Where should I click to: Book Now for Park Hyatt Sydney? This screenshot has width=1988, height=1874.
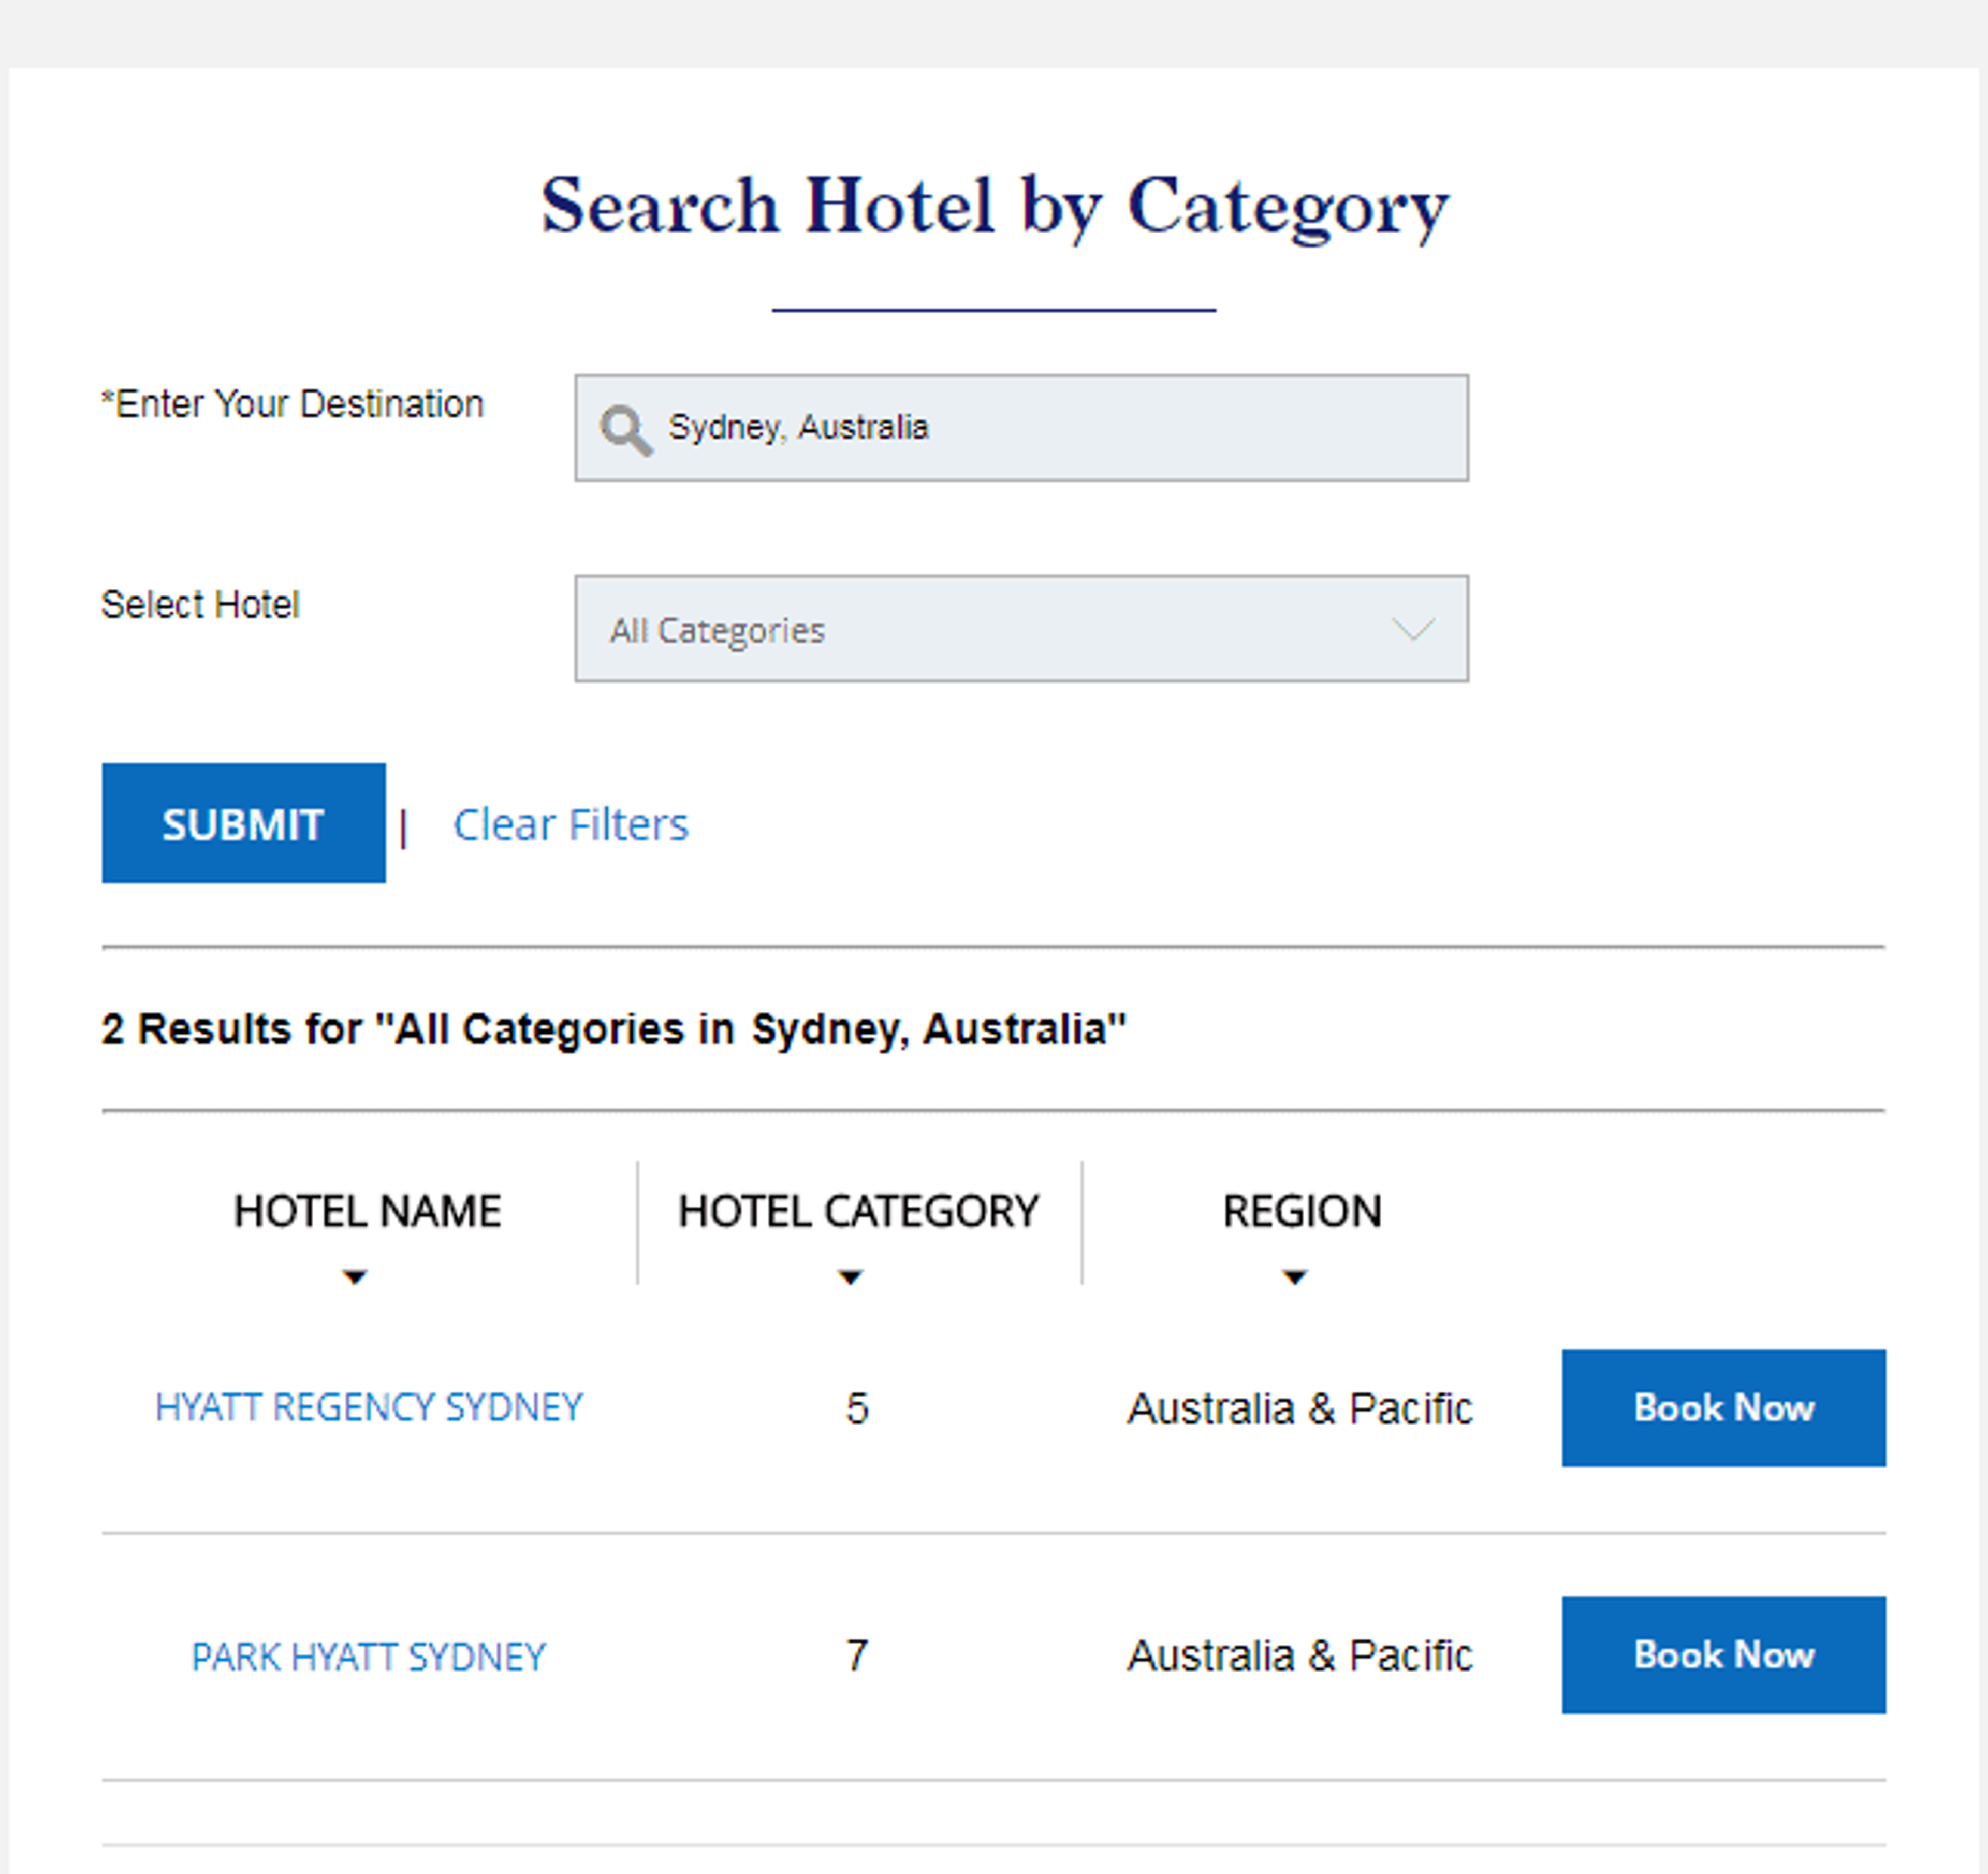pos(1723,1655)
